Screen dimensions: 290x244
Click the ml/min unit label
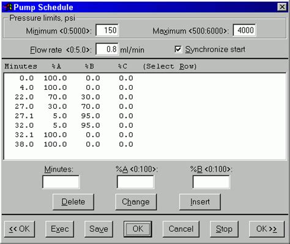[132, 50]
